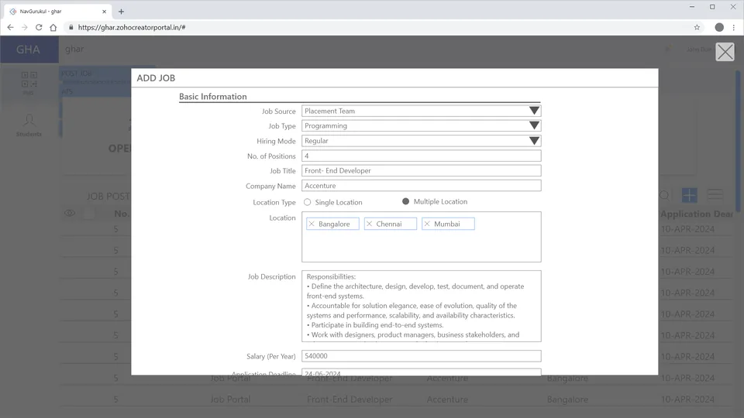The width and height of the screenshot is (744, 418).
Task: Go forward in the browser
Action: pos(25,28)
